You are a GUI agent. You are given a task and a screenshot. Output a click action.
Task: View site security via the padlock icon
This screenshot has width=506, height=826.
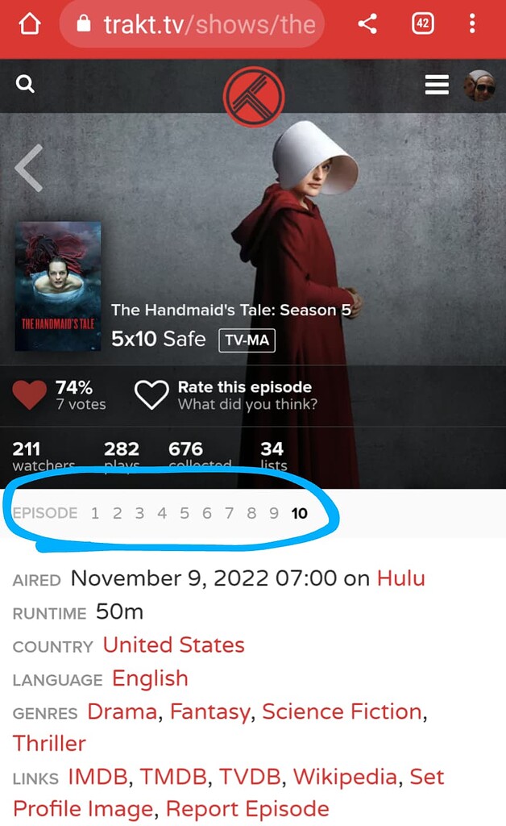tap(85, 24)
